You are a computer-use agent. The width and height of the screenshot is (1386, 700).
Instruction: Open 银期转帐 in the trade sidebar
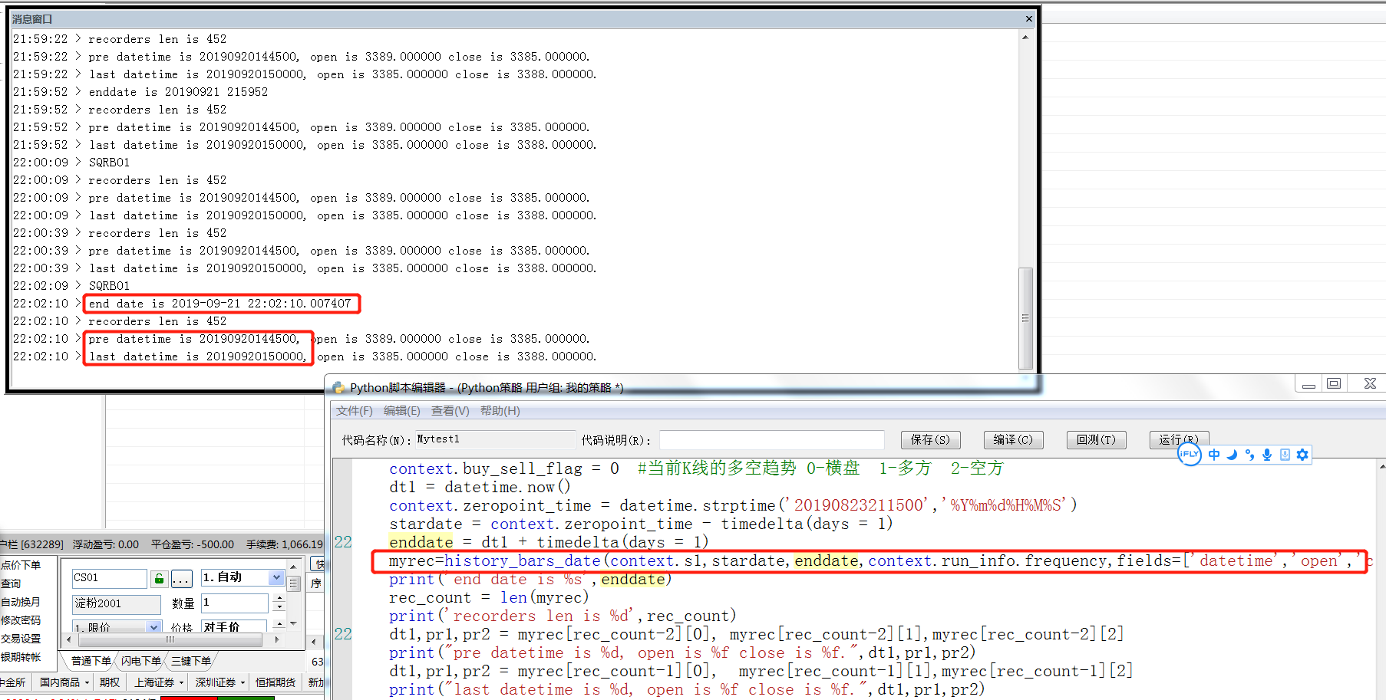click(21, 657)
